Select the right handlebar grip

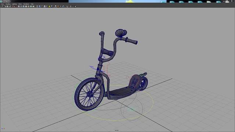pyautogui.click(x=132, y=41)
